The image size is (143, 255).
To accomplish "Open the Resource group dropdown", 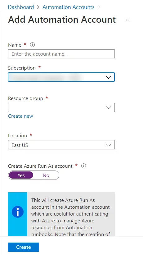I will click(61, 107).
